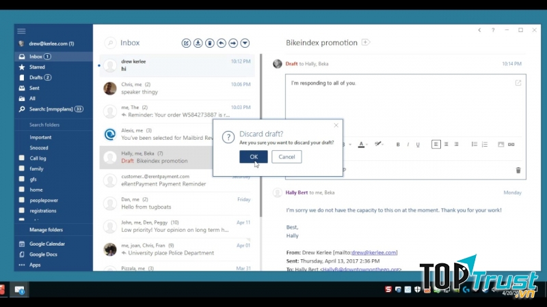Insert a numbered list in draft
The image size is (547, 307).
[x=485, y=144]
